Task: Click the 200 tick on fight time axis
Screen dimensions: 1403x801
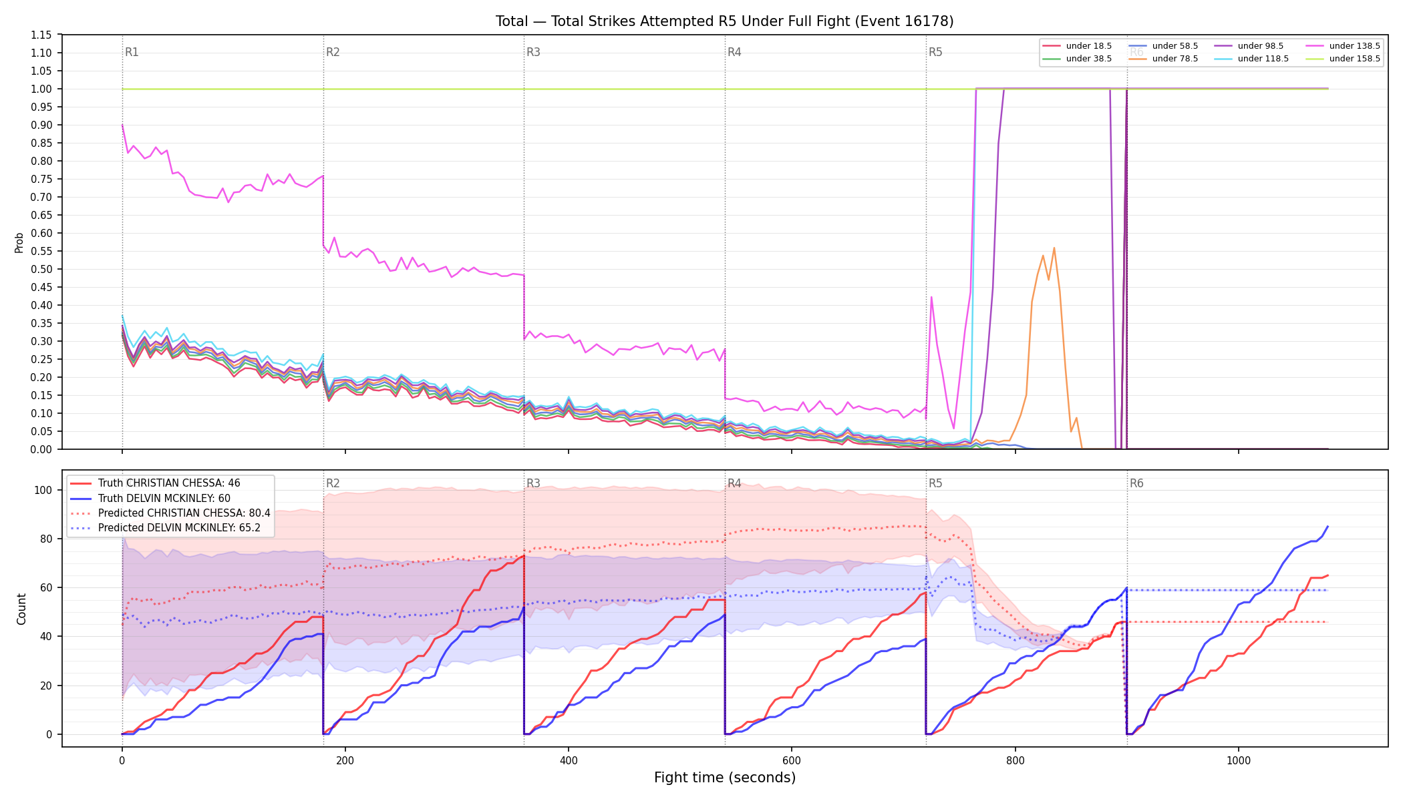Action: pos(345,760)
